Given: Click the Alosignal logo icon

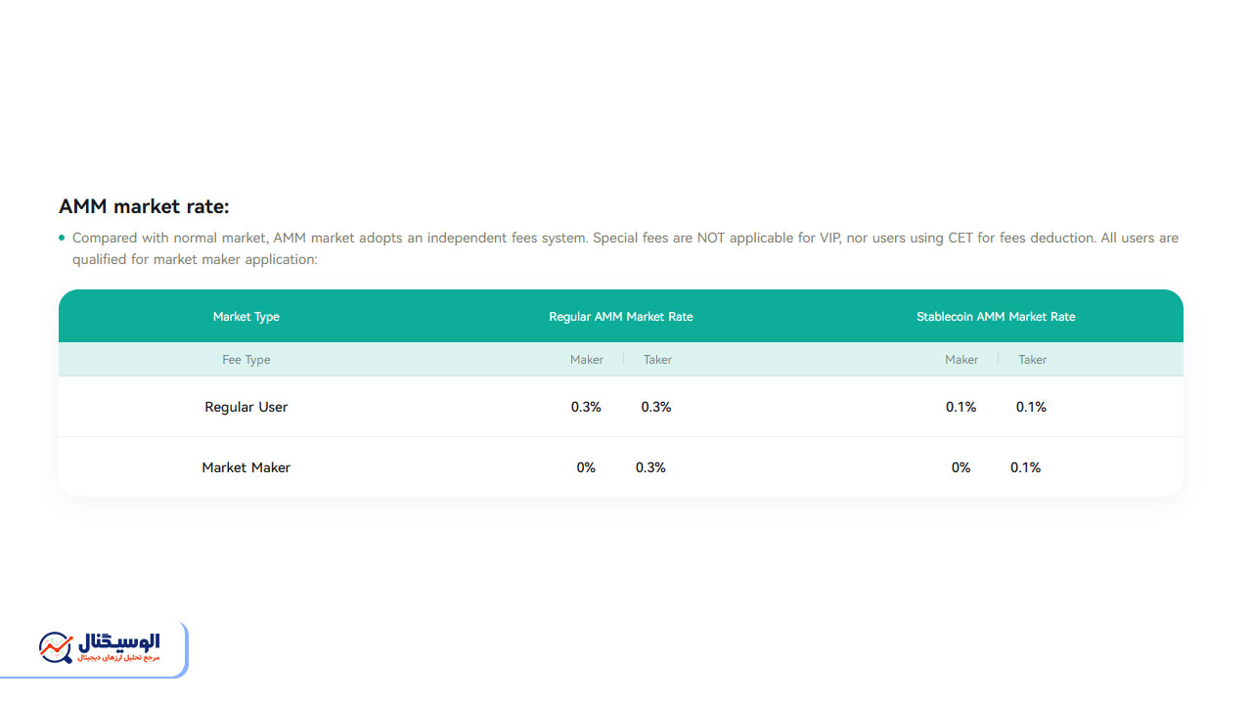Looking at the screenshot, I should point(56,647).
